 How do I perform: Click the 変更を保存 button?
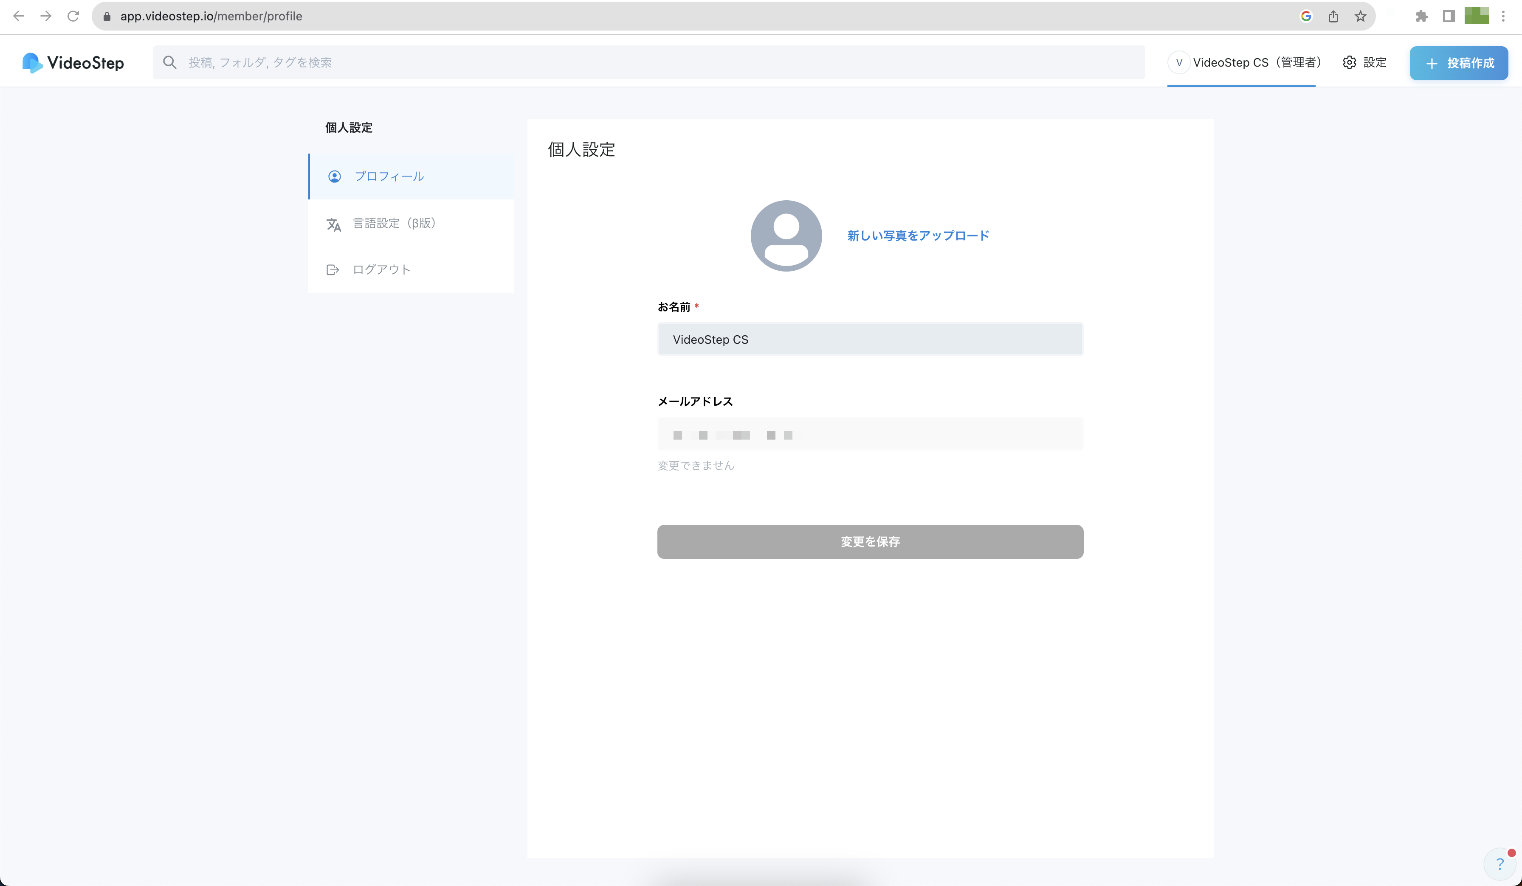[x=870, y=541]
